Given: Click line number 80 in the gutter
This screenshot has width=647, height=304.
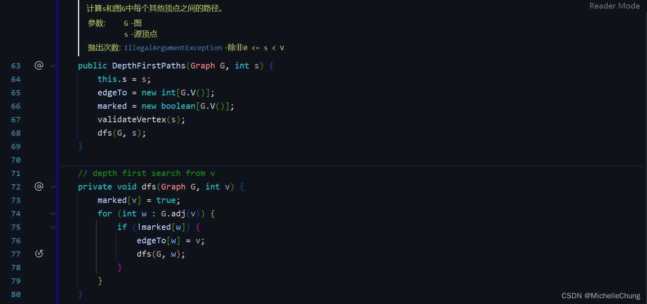Looking at the screenshot, I should [16, 294].
